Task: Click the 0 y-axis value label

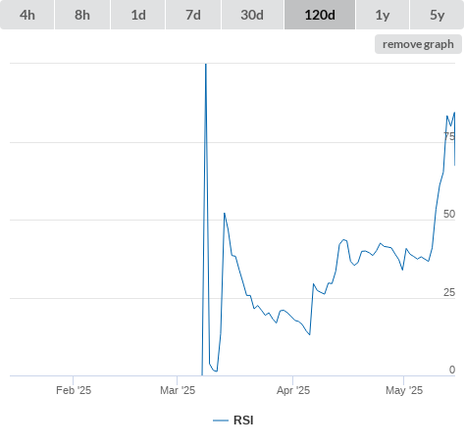Action: [452, 370]
